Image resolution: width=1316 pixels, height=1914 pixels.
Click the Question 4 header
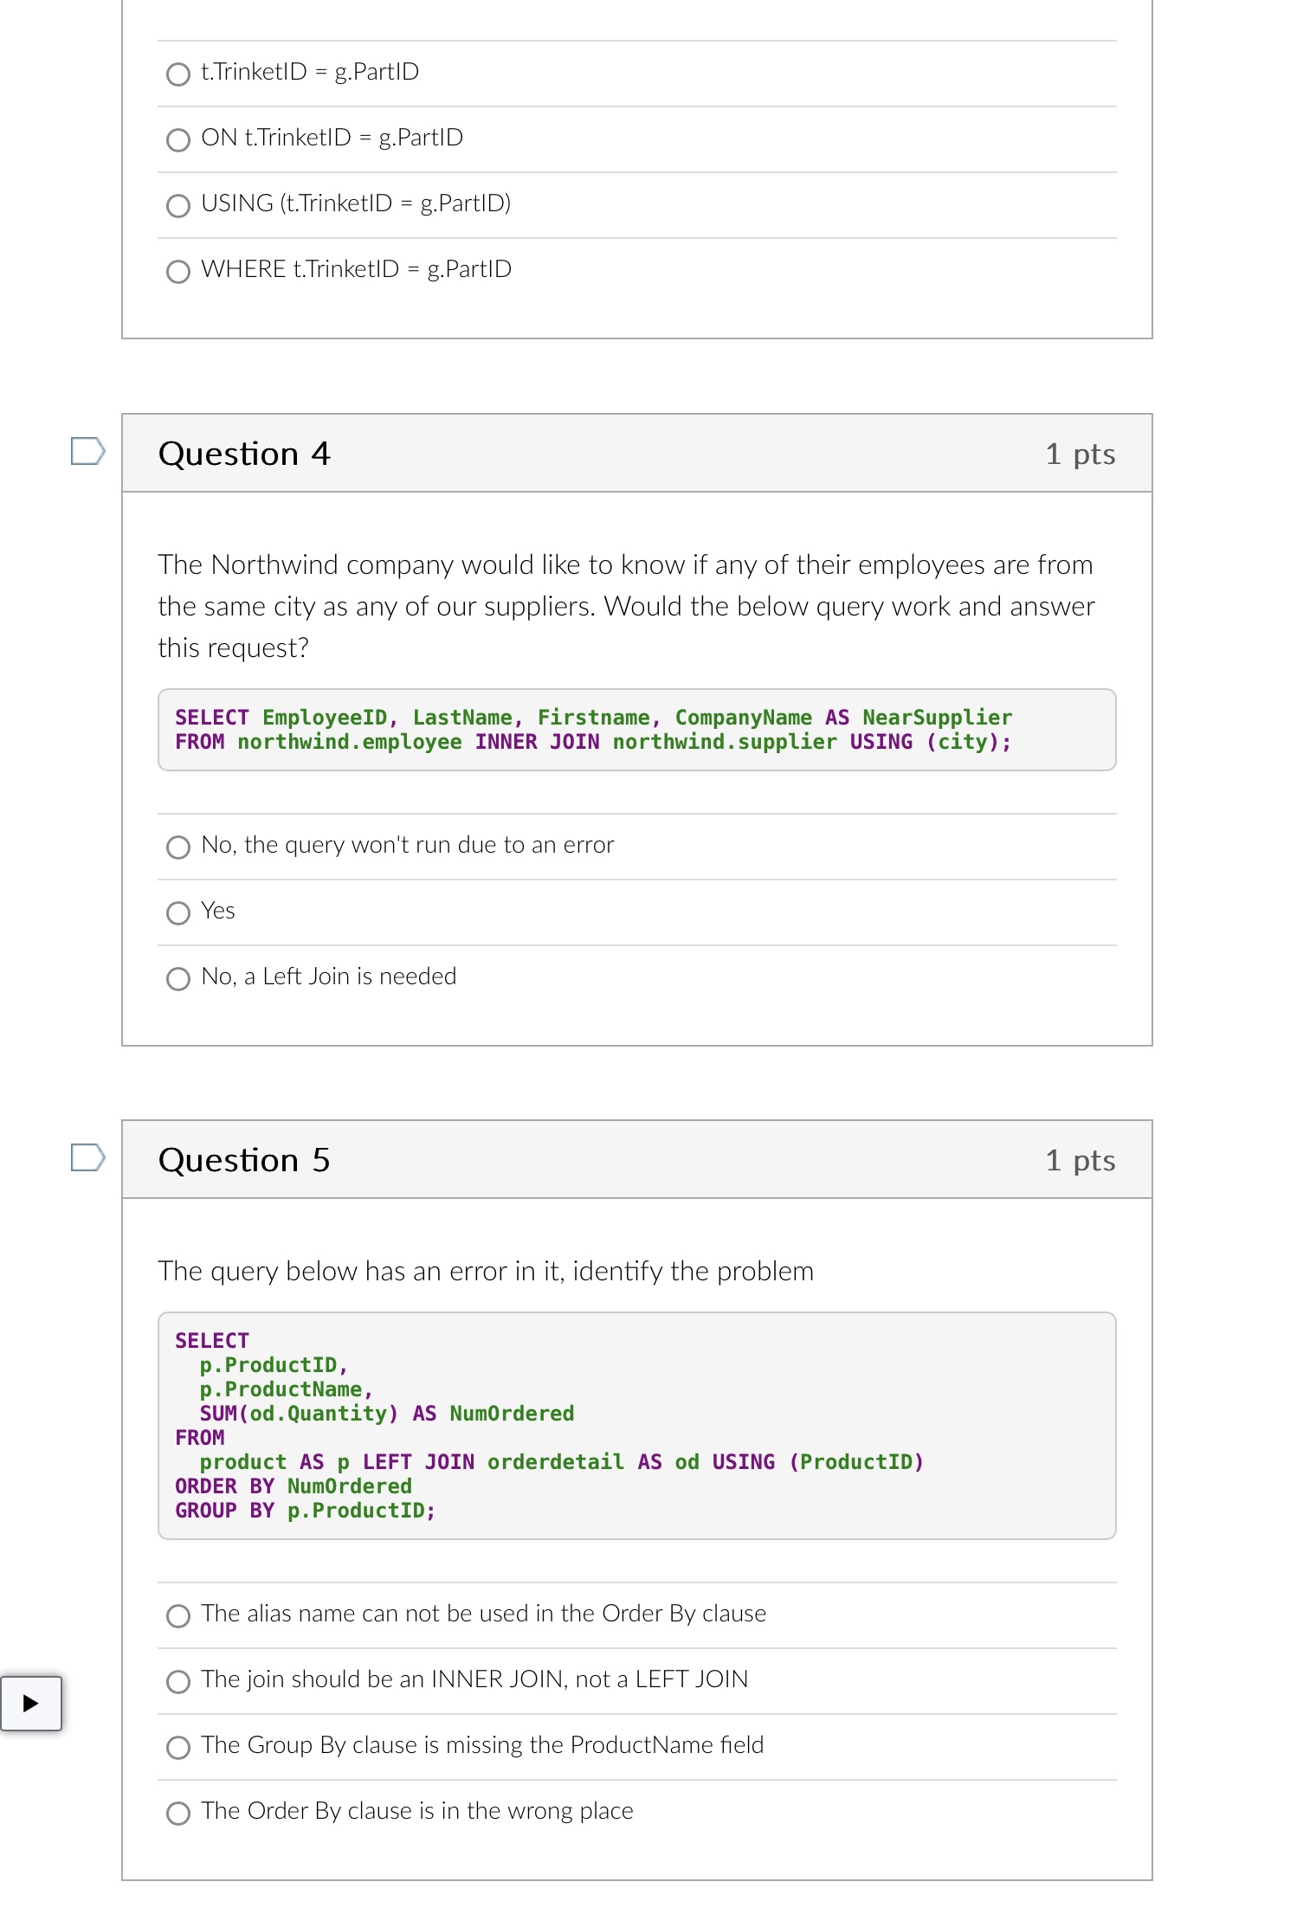(x=245, y=453)
